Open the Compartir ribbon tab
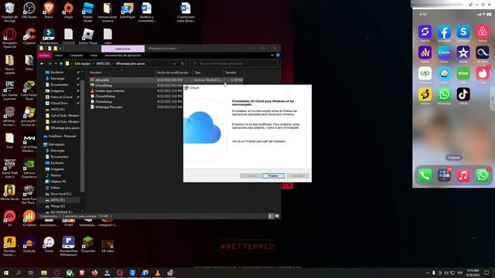This screenshot has width=495, height=278. [76, 55]
